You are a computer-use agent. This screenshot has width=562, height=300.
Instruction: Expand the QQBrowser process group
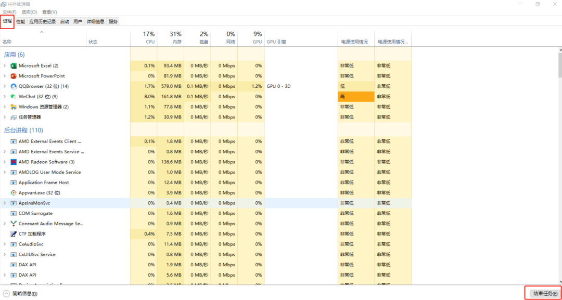5,86
